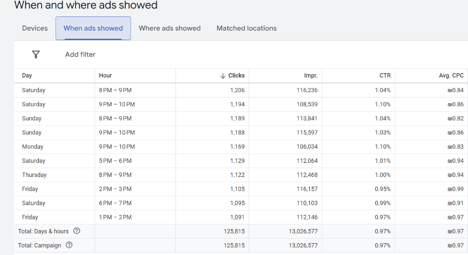Select clicks value 1,169
The image size is (468, 255).
pos(237,146)
